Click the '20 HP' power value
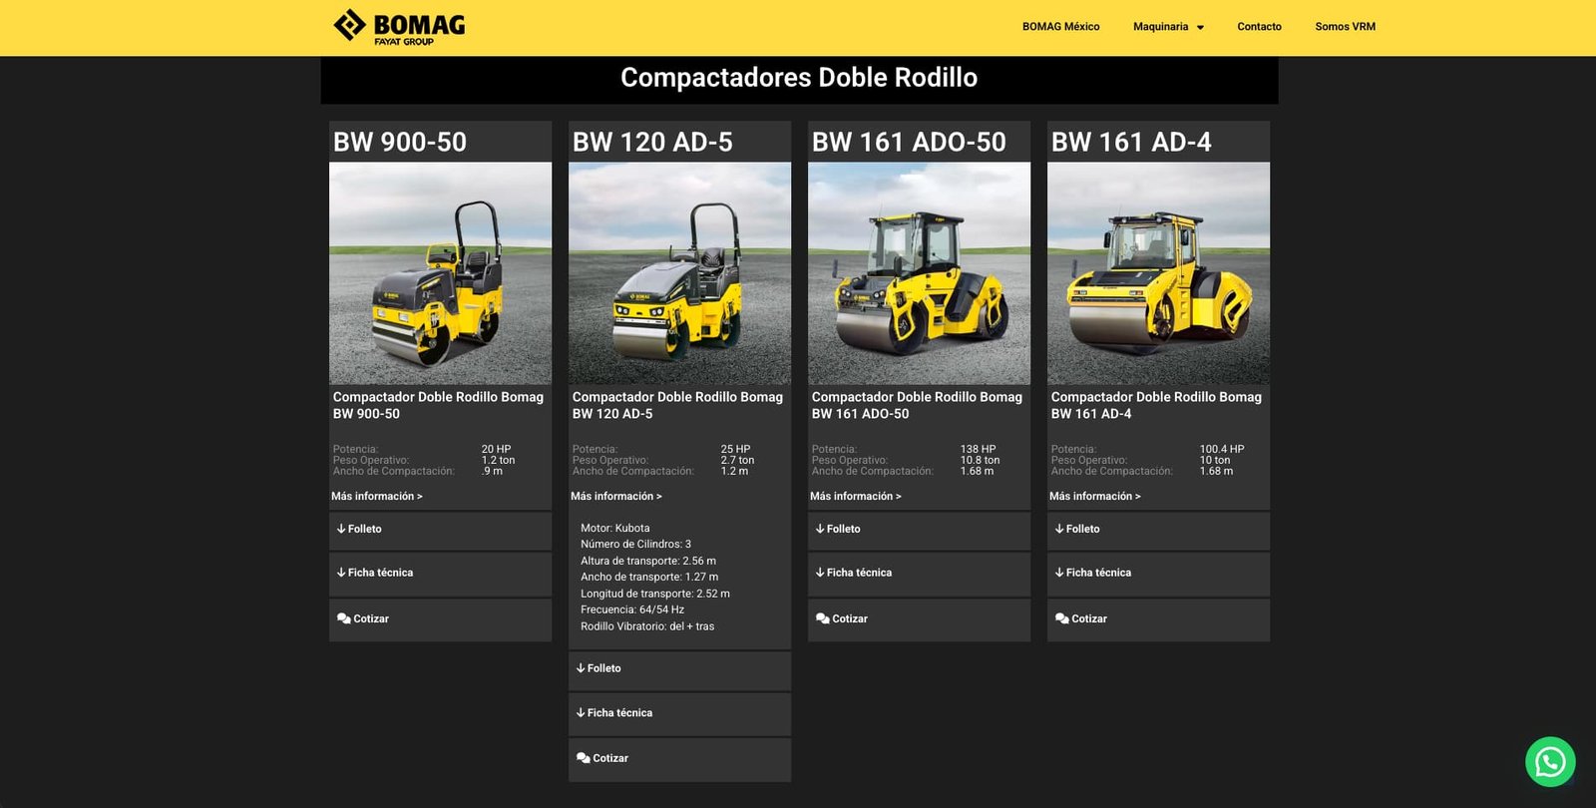 pos(497,449)
